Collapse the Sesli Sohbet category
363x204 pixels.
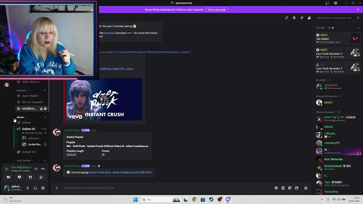(x=25, y=161)
